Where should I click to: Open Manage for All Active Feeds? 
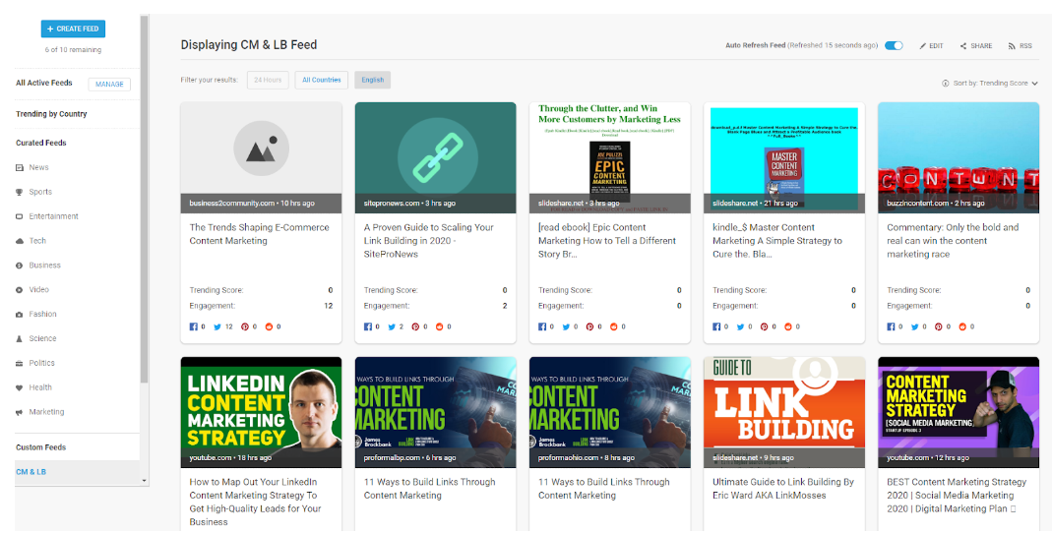point(109,85)
